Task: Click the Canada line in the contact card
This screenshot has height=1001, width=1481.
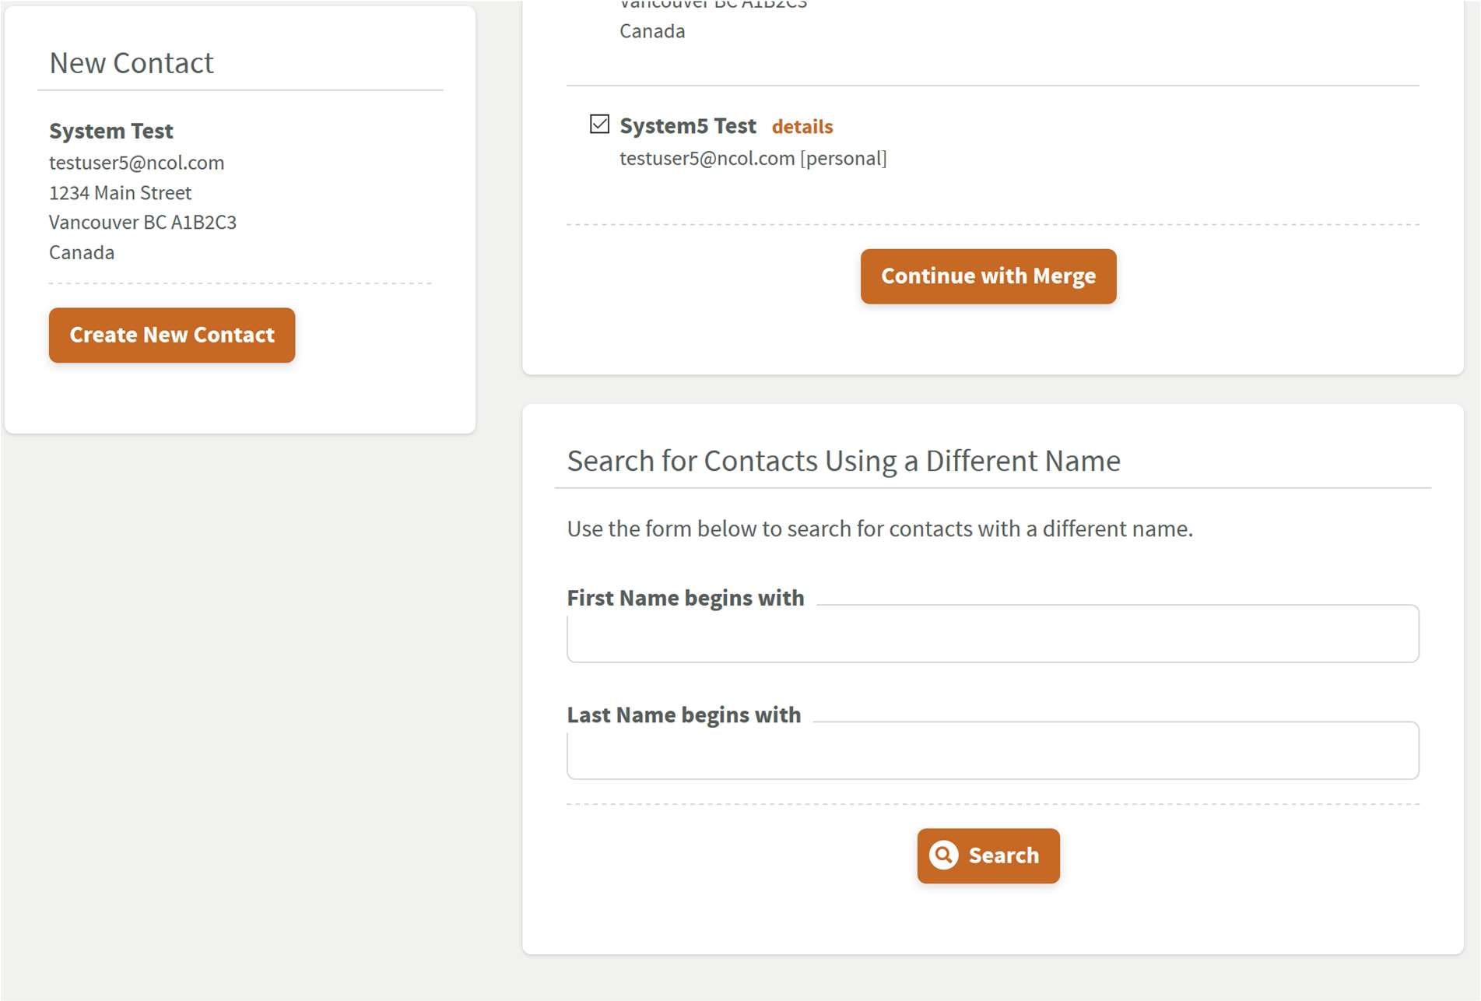Action: pyautogui.click(x=81, y=251)
